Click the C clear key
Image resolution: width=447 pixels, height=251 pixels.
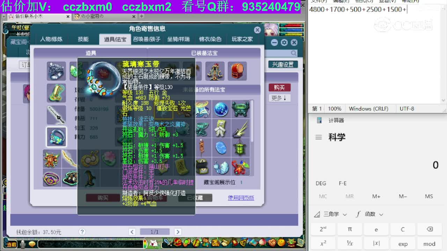403,229
